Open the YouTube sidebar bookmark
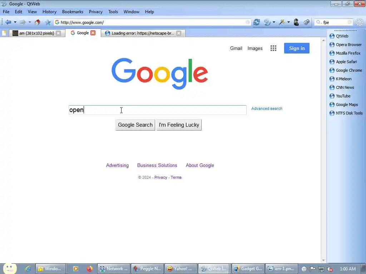 (x=340, y=96)
